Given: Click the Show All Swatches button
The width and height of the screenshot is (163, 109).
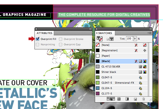Looking at the screenshot, I should pyautogui.click(x=111, y=99).
